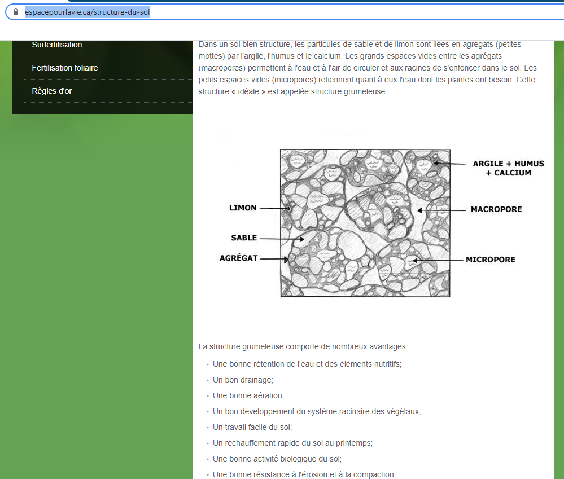Click the soil structure diagram drawing
Viewport: 564px width, 479px height.
pyautogui.click(x=365, y=223)
